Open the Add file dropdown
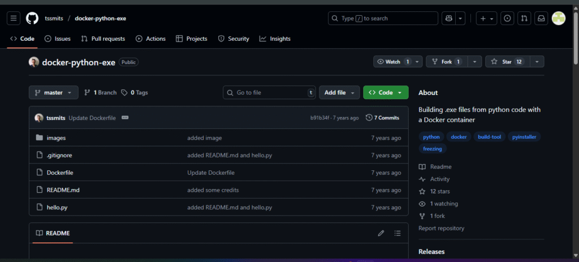The height and width of the screenshot is (262, 579). (339, 92)
